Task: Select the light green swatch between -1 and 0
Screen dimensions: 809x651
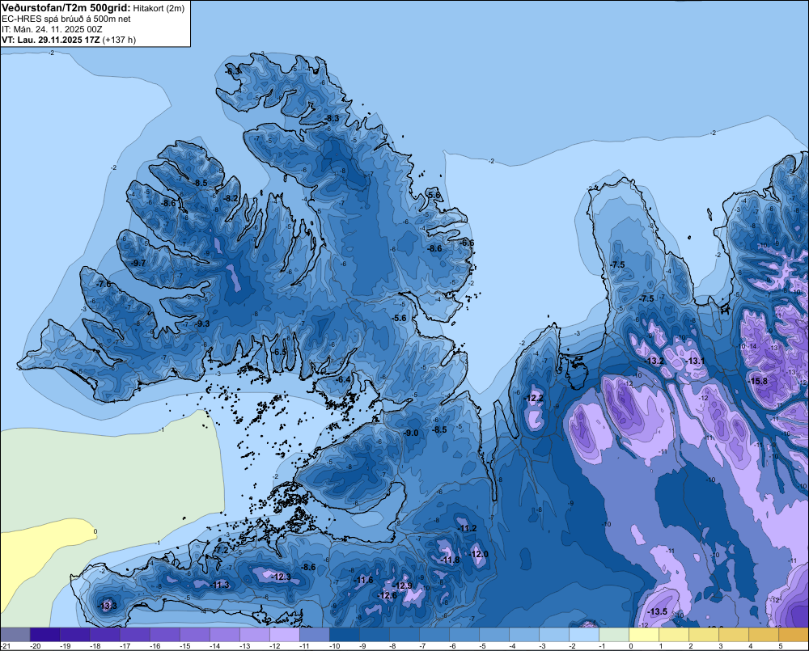Action: click(x=613, y=635)
